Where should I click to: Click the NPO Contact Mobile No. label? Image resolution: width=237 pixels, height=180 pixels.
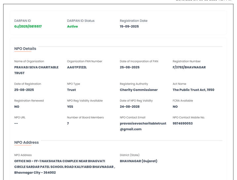click(189, 118)
